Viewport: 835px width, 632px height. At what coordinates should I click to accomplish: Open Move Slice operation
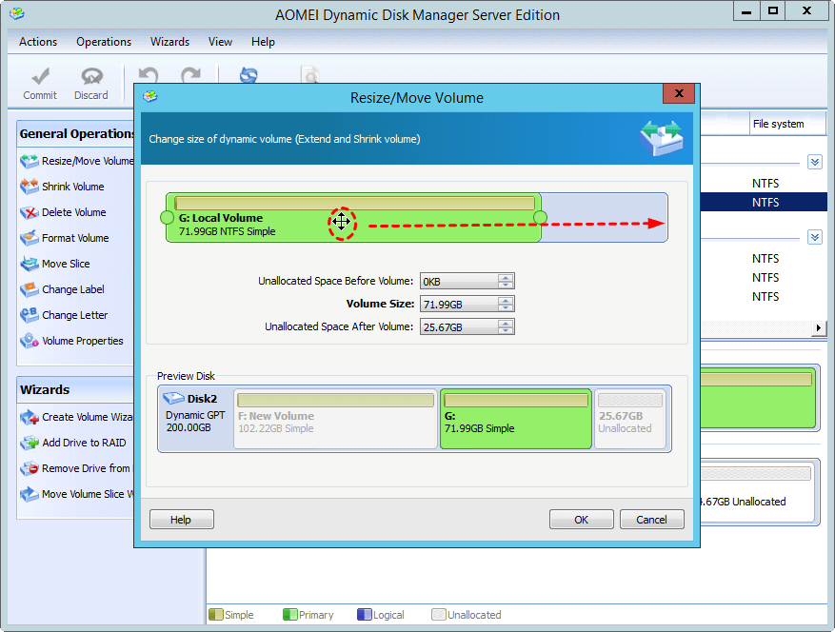(55, 264)
